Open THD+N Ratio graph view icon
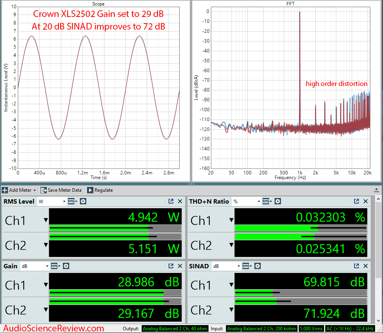 [x=267, y=202]
